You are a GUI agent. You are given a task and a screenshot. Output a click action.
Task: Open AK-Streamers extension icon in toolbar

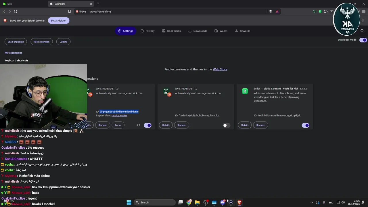pyautogui.click(x=314, y=11)
